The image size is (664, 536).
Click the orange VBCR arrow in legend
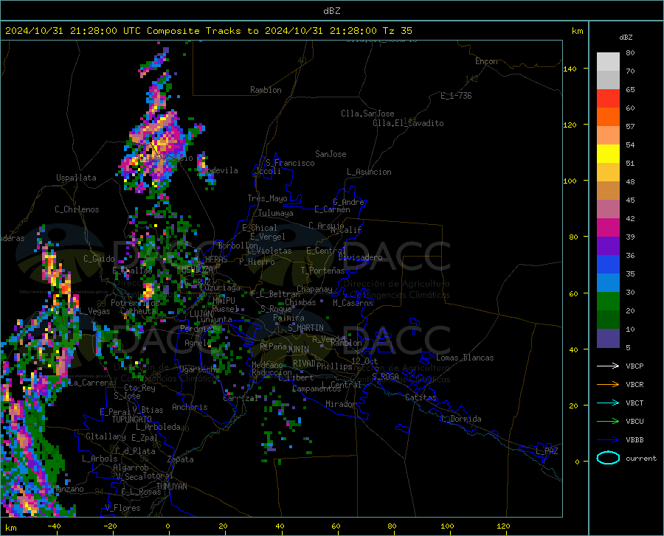tap(608, 385)
